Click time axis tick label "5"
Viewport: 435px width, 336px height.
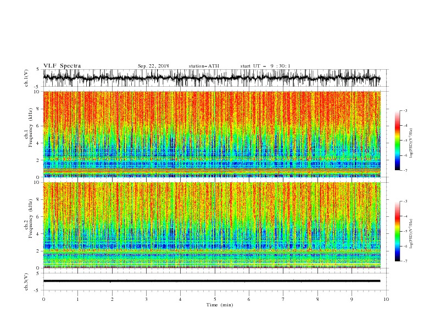pyautogui.click(x=215, y=299)
